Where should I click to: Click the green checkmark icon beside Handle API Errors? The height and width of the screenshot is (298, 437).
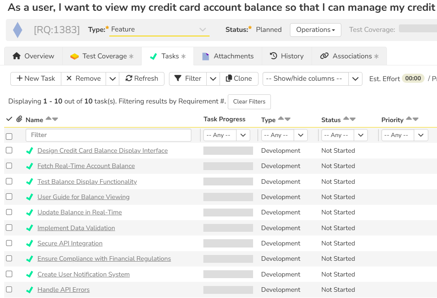coord(29,290)
